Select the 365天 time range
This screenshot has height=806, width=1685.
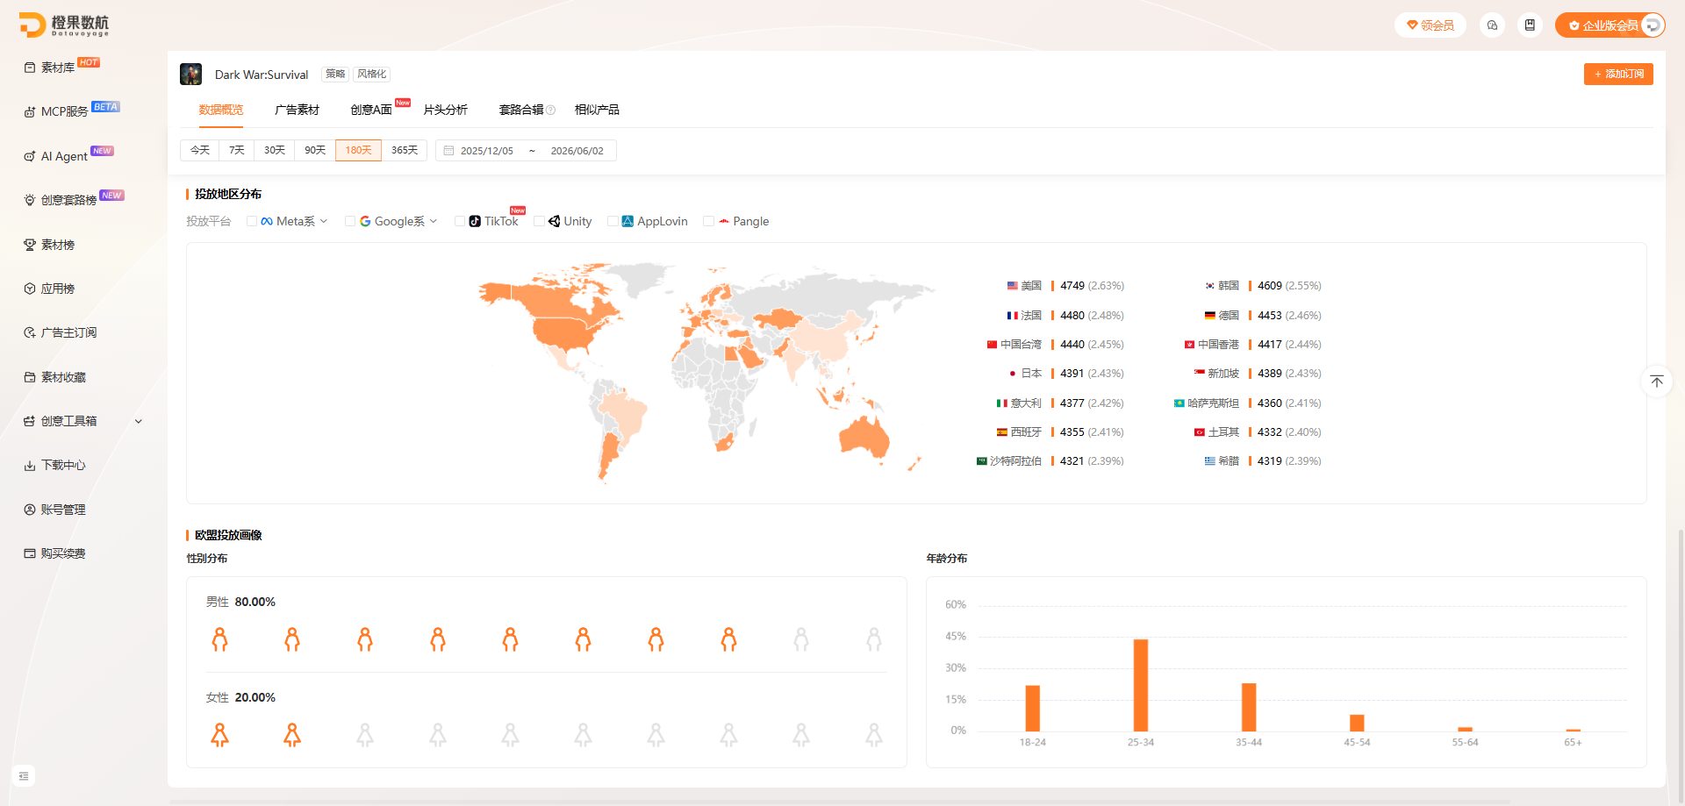coord(405,151)
